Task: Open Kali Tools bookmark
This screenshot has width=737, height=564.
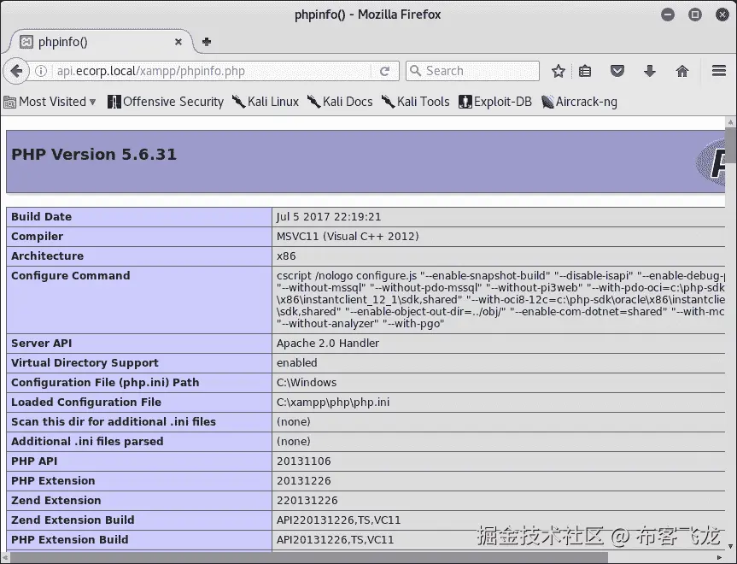Action: (416, 102)
